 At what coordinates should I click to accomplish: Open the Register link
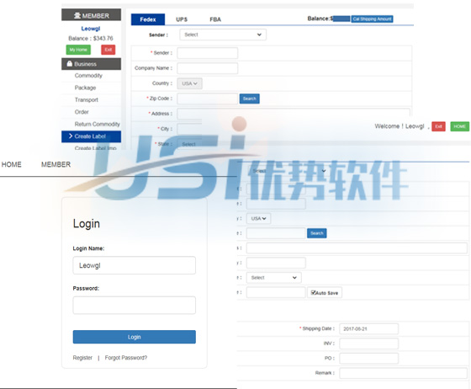coord(82,358)
